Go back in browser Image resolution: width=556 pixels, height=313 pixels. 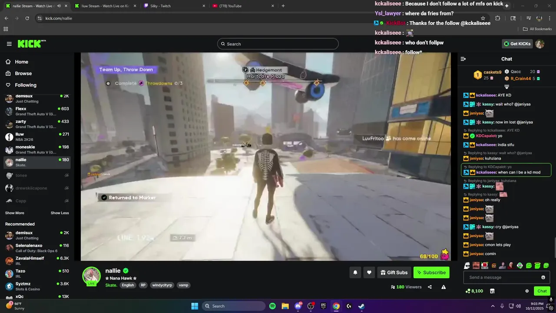pos(7,18)
